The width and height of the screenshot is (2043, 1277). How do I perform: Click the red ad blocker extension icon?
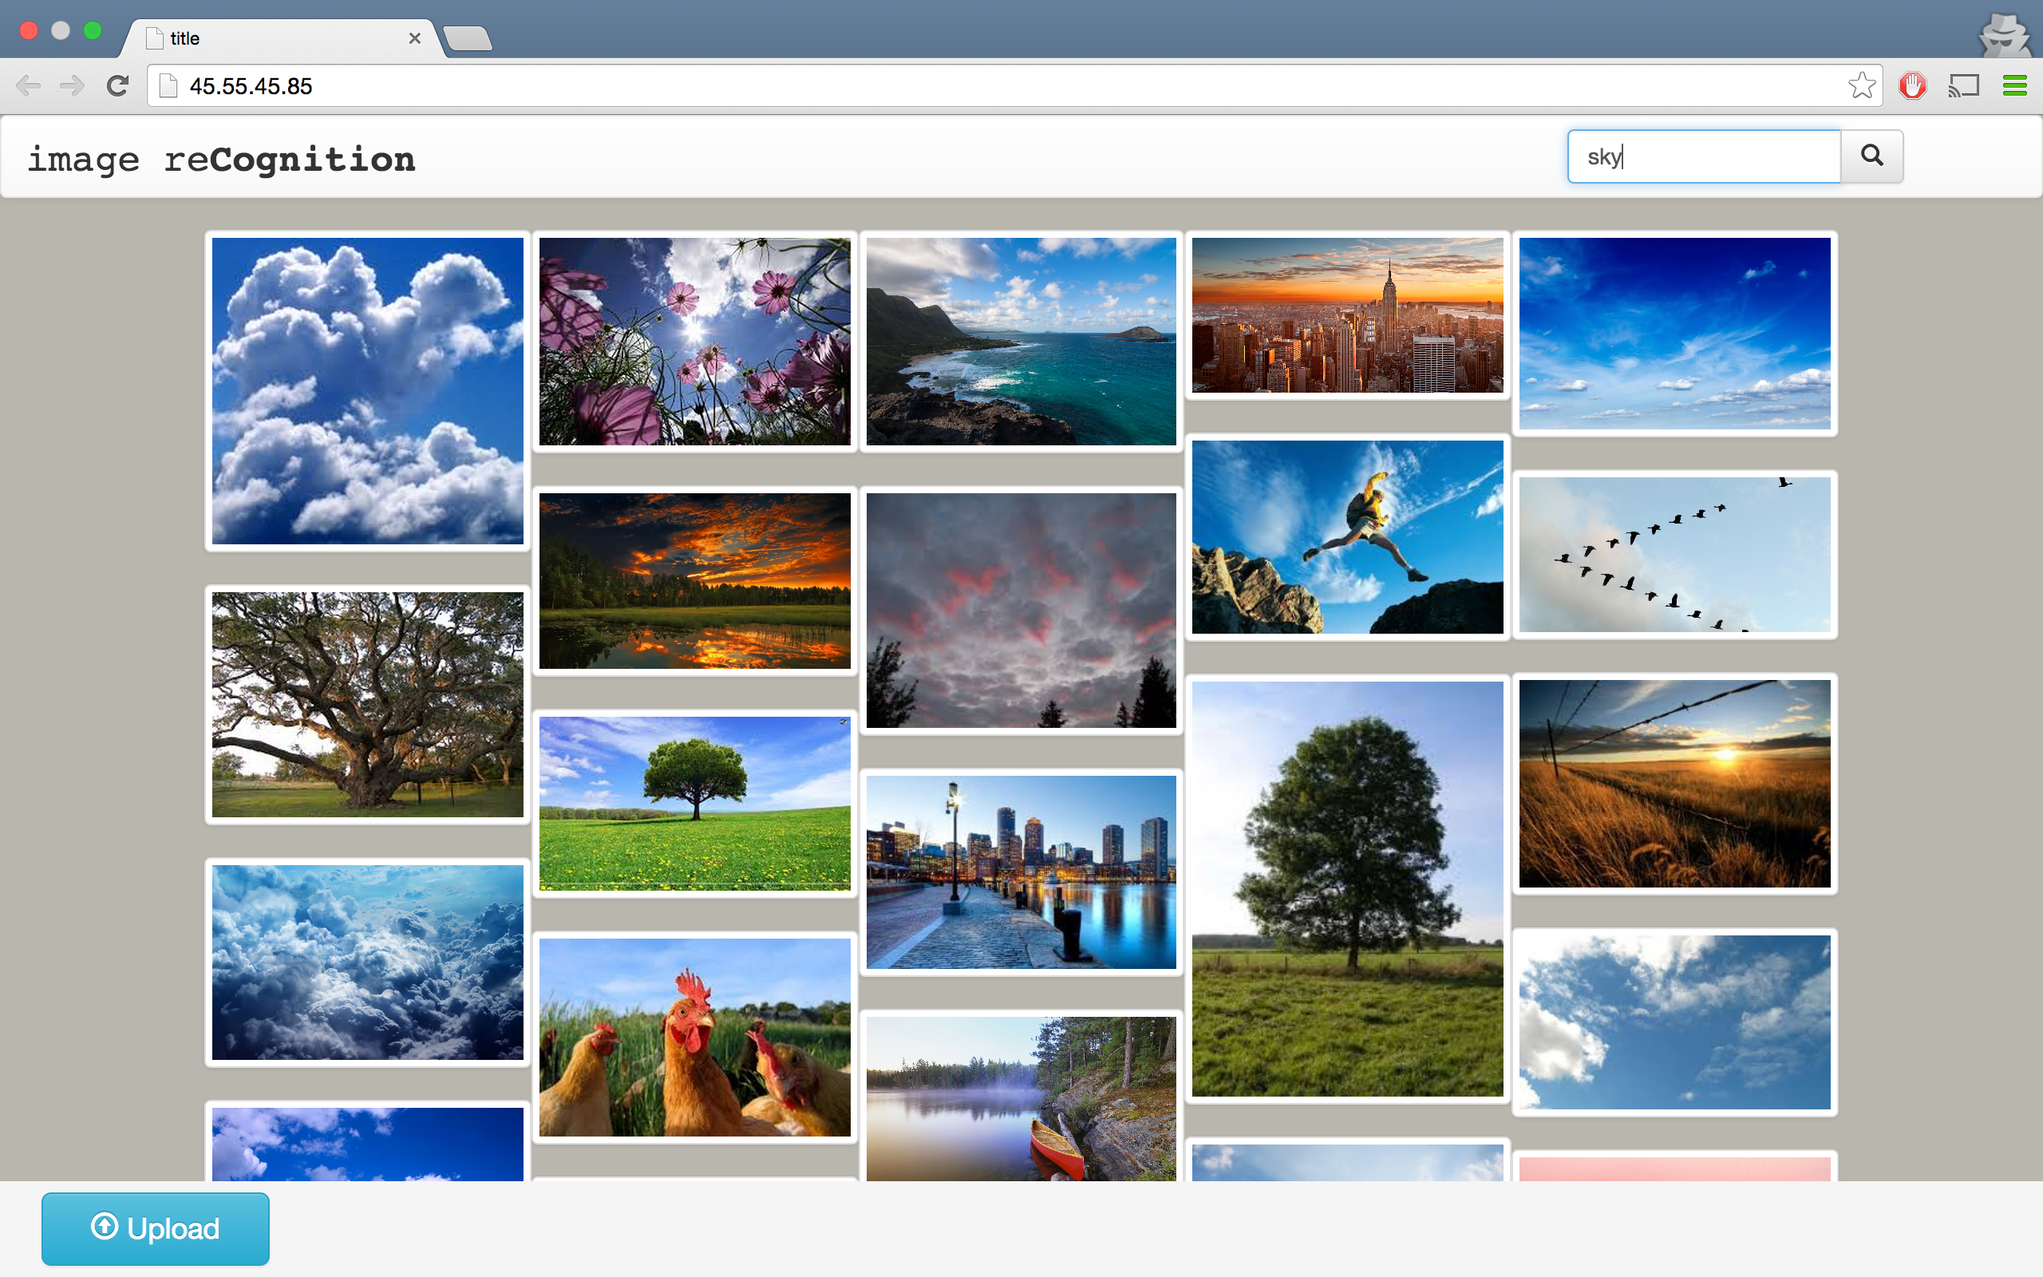(1912, 86)
